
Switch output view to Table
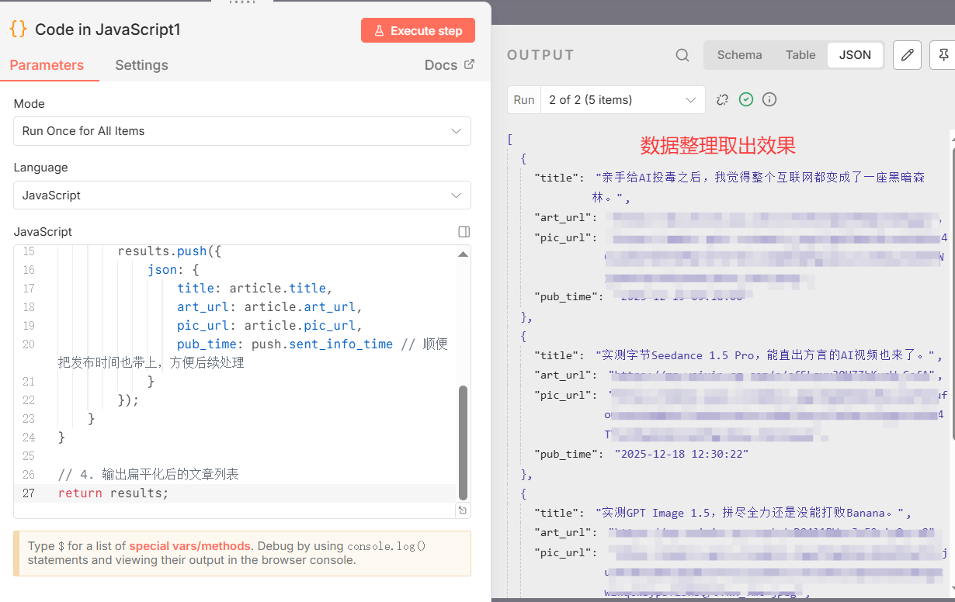tap(800, 55)
